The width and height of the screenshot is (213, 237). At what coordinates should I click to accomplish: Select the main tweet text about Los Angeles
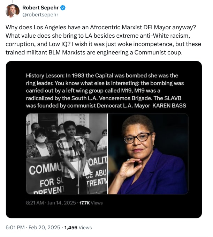[x=103, y=40]
